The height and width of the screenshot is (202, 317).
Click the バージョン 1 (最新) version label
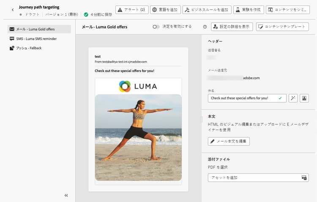pos(62,14)
